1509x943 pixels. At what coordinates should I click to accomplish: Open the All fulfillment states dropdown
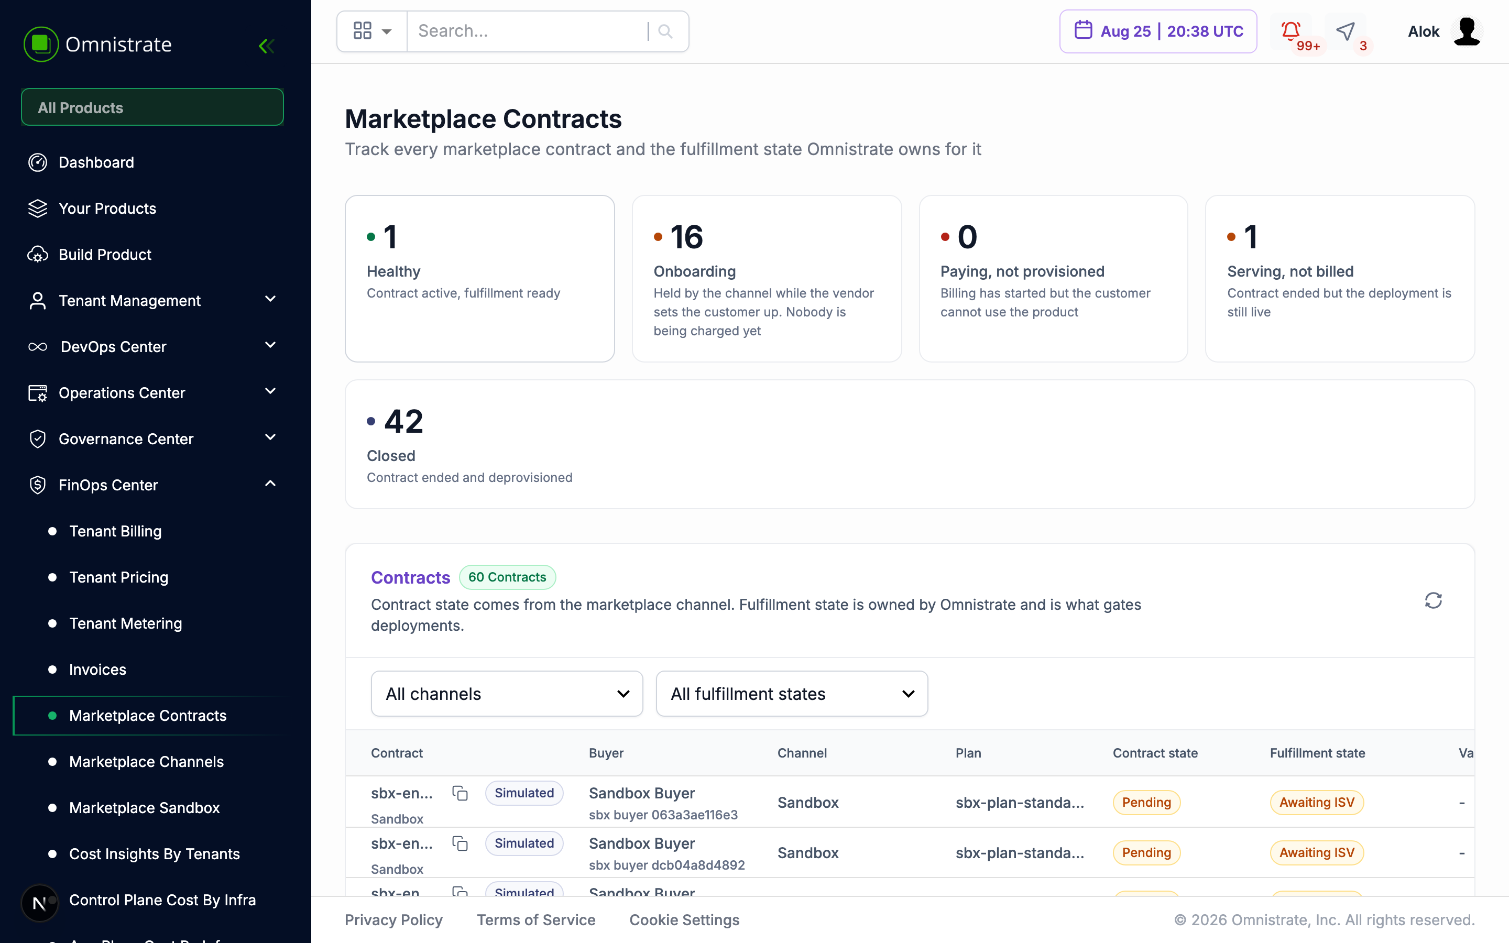coord(792,694)
